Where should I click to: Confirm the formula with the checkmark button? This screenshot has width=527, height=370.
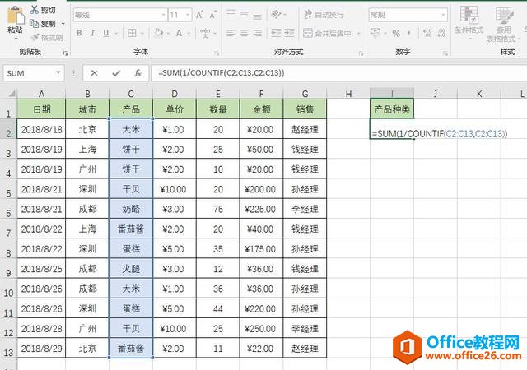click(116, 72)
